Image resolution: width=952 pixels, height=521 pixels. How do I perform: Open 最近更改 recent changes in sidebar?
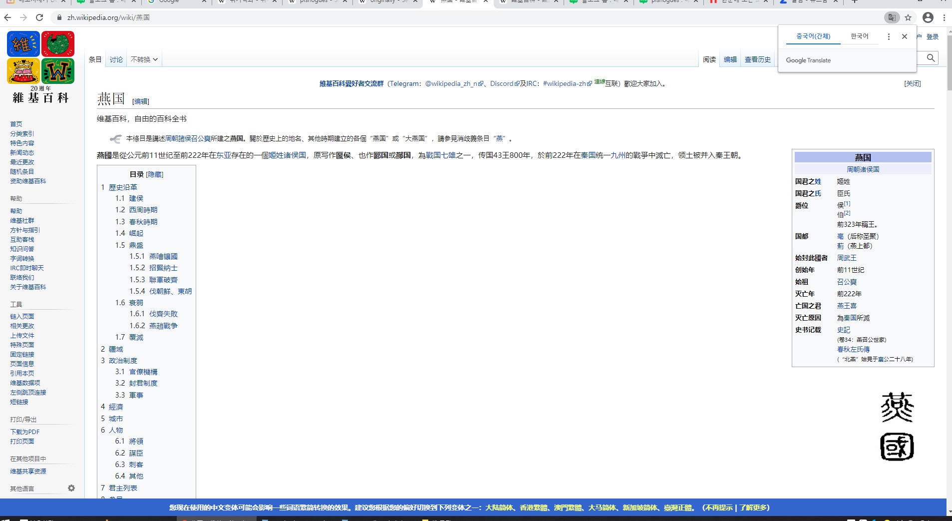pos(22,162)
